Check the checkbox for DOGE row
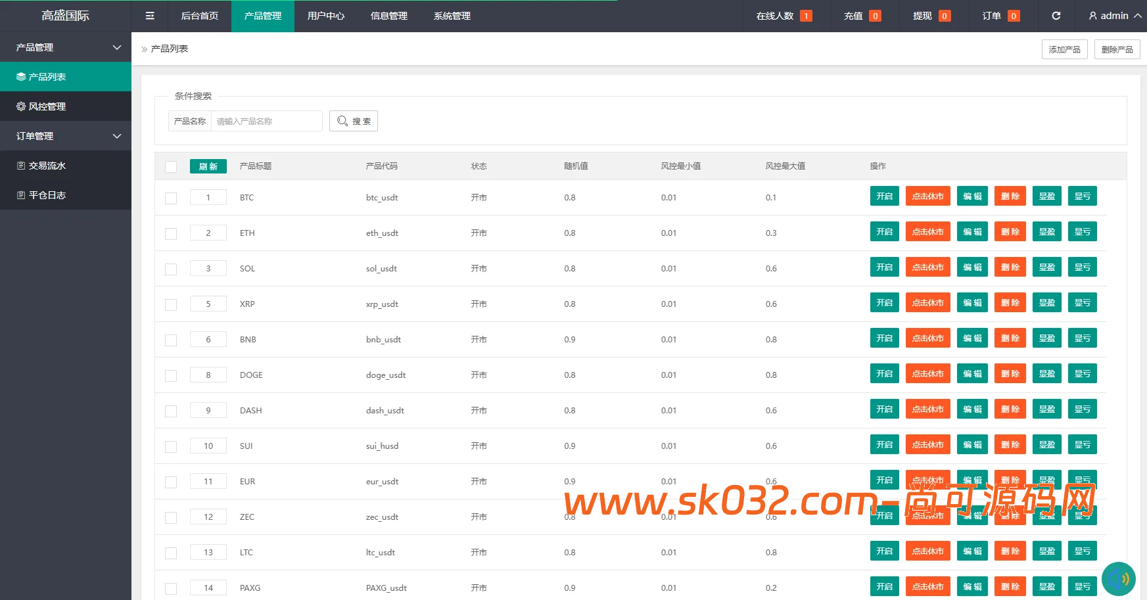This screenshot has width=1147, height=600. point(171,375)
